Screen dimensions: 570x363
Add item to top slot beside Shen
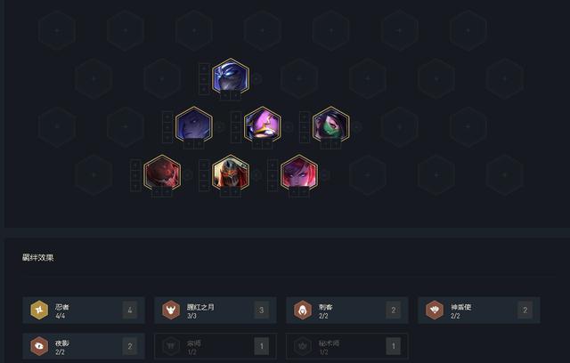point(204,69)
